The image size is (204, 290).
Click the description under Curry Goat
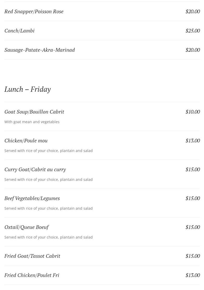[48, 180]
